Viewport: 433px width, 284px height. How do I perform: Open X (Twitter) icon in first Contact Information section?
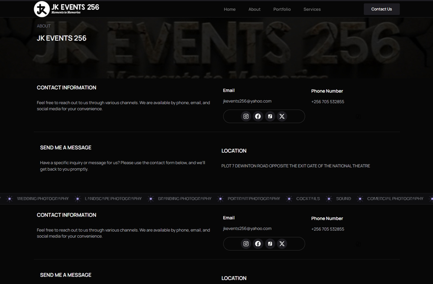282,116
